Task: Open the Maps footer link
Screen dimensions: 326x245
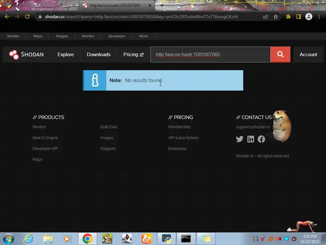Action: (x=38, y=160)
